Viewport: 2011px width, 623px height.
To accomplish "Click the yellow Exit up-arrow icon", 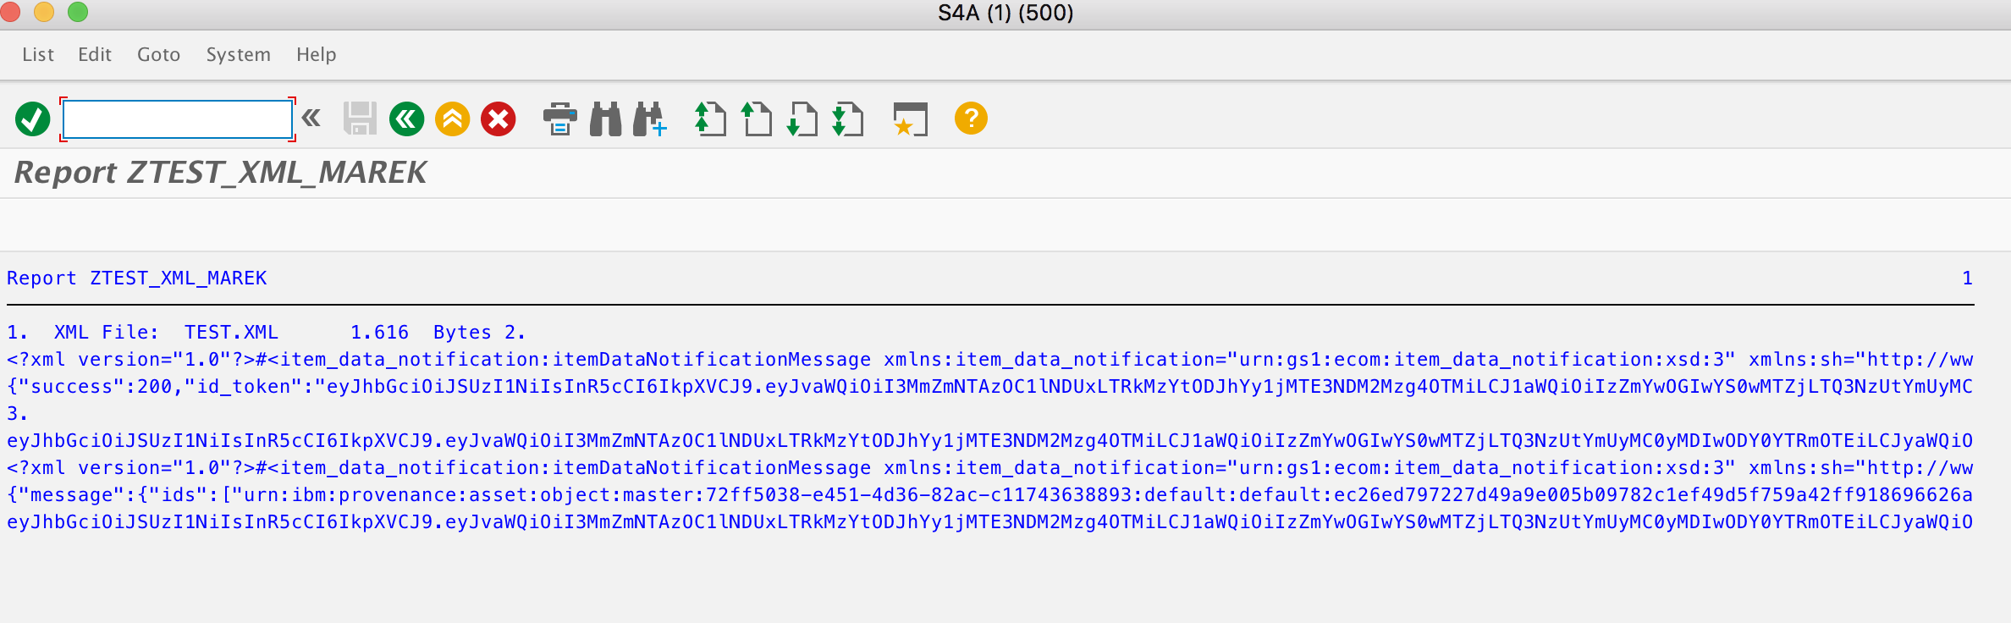I will click(453, 119).
